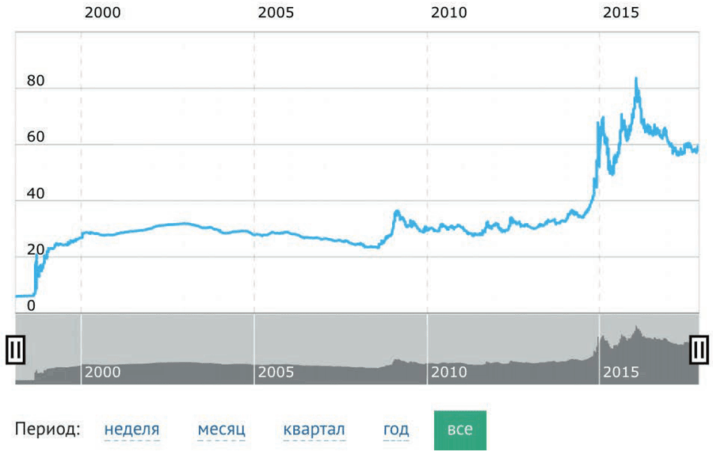Viewport: 713px width, 451px height.
Task: Set the period to 'год'
Action: click(396, 429)
